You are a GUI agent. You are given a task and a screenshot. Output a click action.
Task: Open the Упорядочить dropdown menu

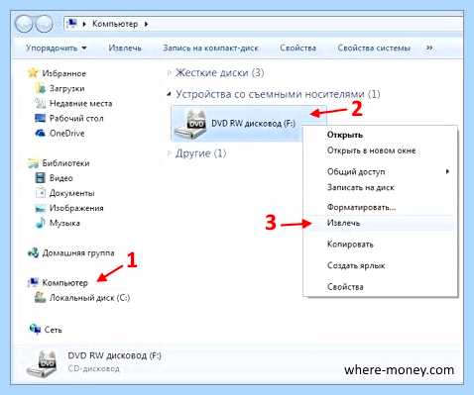click(57, 48)
